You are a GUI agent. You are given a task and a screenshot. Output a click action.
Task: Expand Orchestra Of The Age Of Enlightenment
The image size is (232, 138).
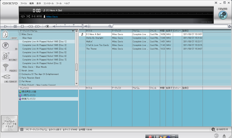point(20,74)
